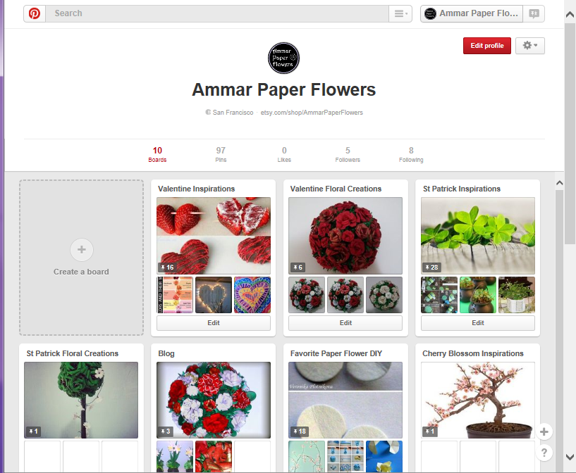Open notifications speech bubble icon
The image size is (576, 473).
pos(534,13)
